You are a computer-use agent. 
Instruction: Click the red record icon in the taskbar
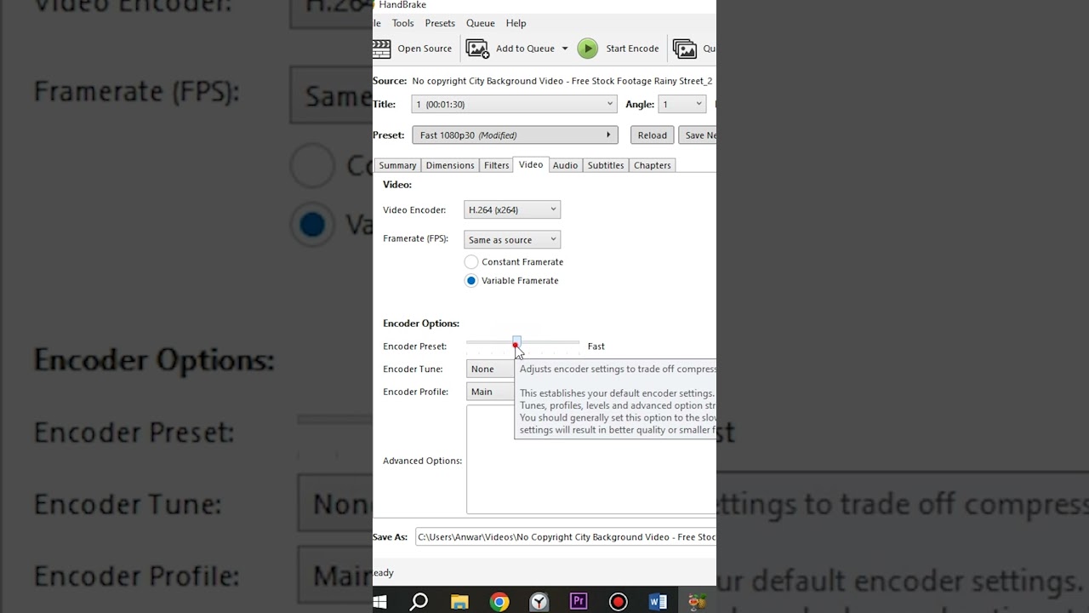pyautogui.click(x=619, y=602)
